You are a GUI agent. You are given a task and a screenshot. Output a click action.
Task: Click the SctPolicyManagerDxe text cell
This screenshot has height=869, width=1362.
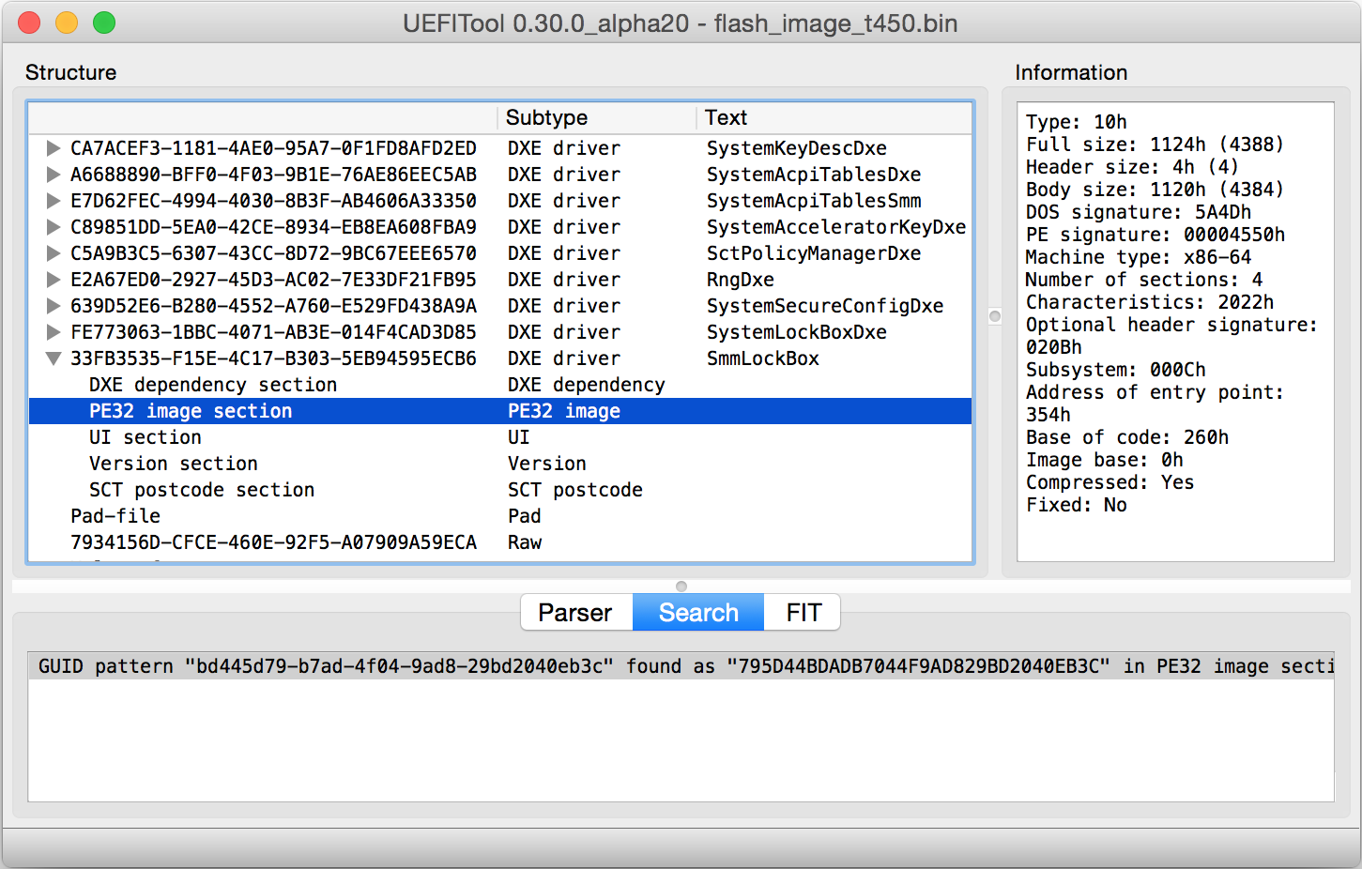tap(813, 253)
